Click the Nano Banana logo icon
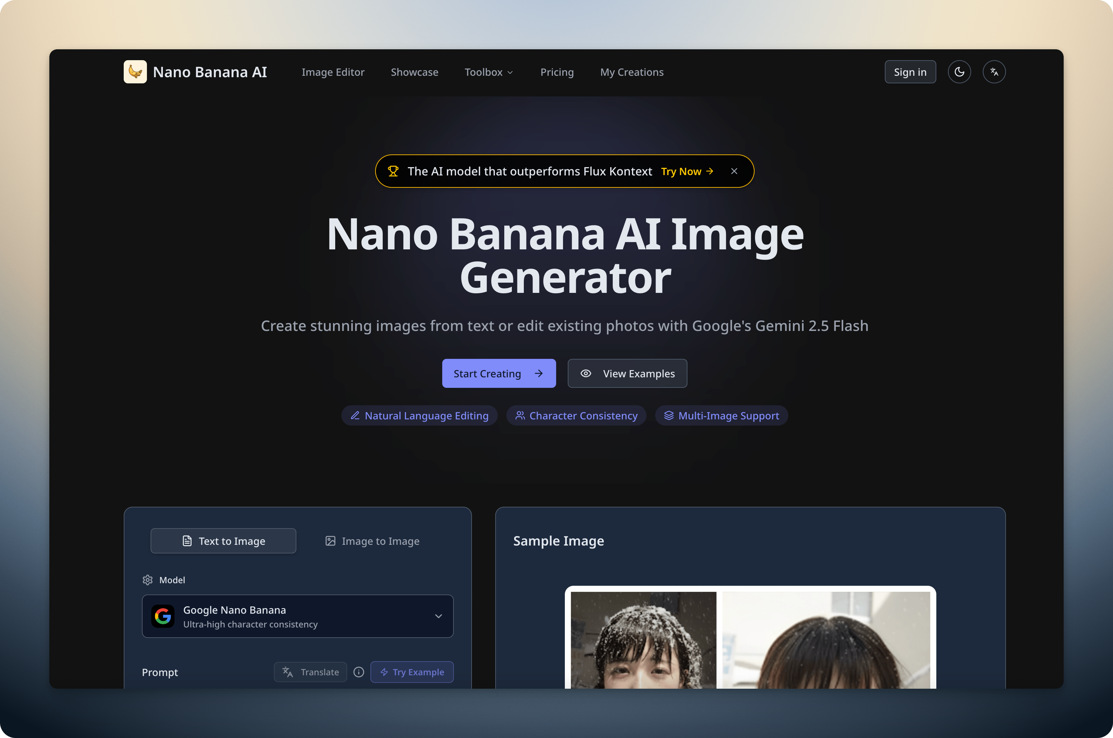The image size is (1113, 738). point(135,71)
